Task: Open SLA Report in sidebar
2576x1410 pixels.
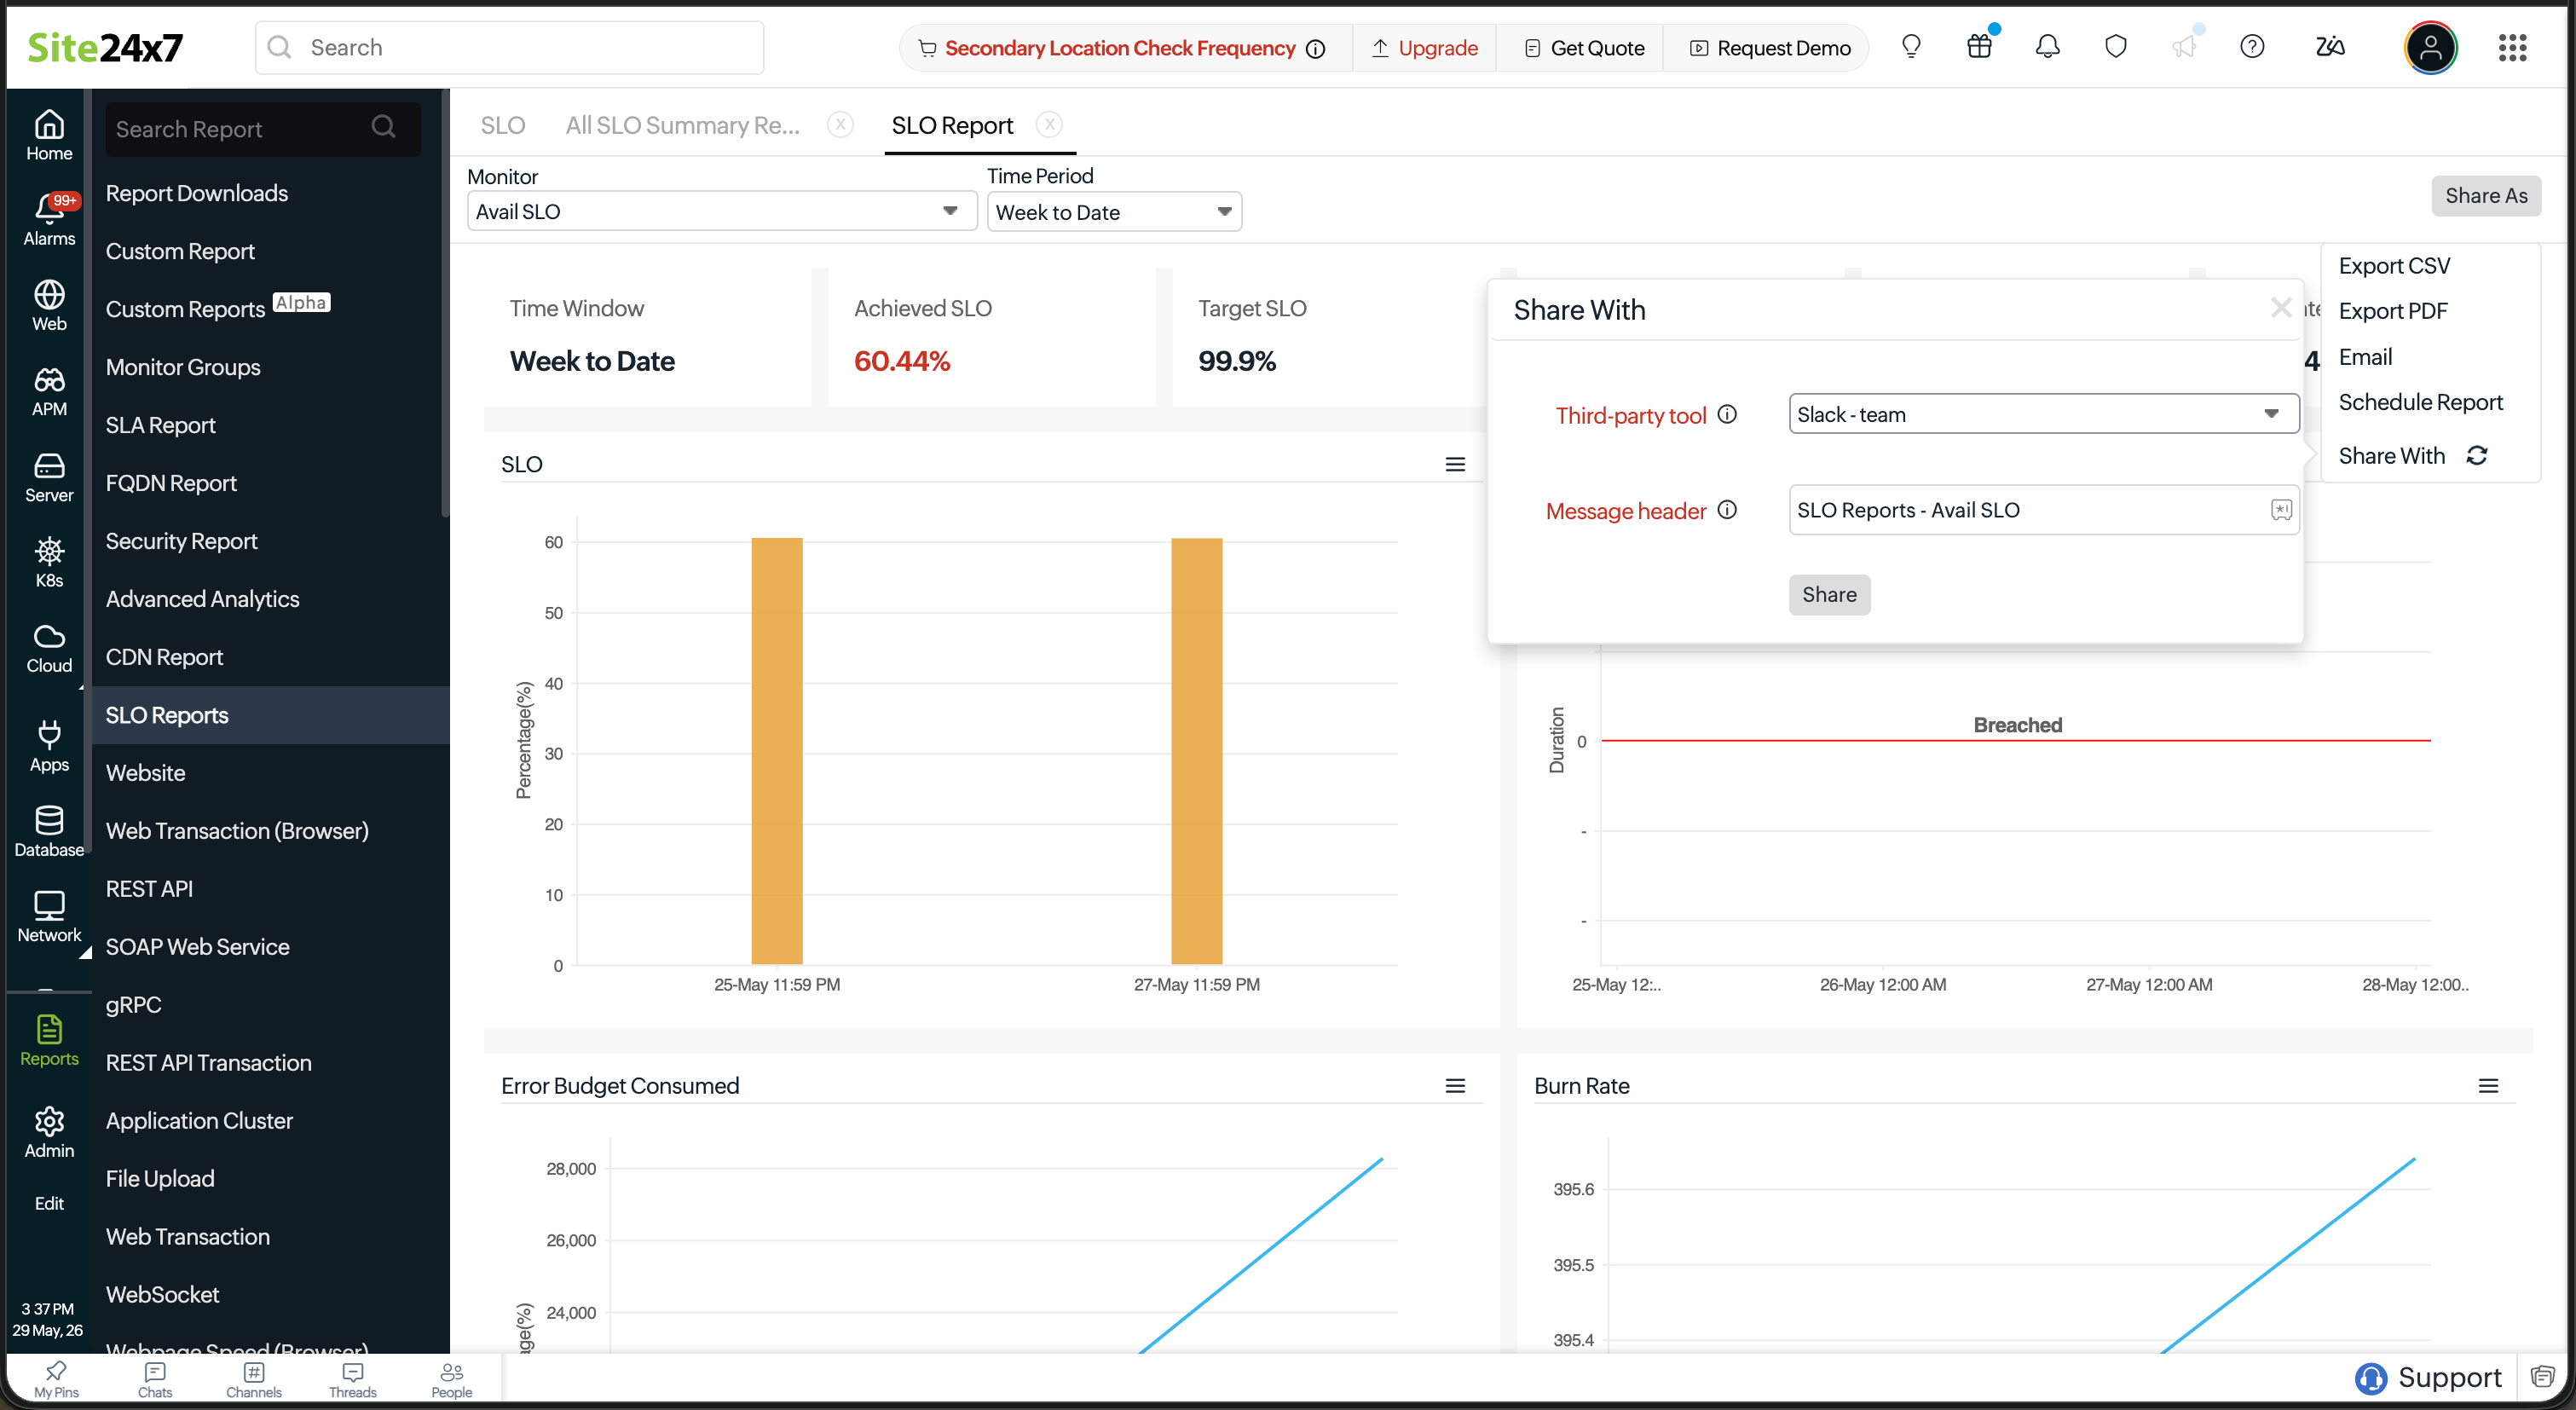Action: tap(160, 425)
